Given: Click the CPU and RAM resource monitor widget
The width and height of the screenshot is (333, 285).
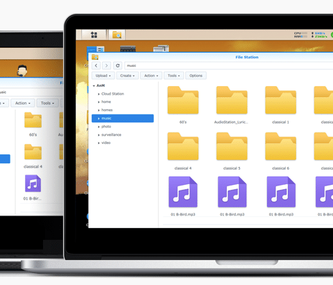Looking at the screenshot, I should tap(300, 35).
